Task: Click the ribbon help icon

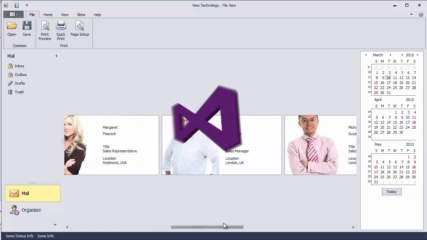Action: (421, 15)
